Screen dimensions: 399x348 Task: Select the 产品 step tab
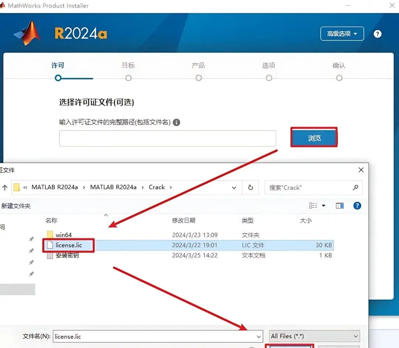198,66
